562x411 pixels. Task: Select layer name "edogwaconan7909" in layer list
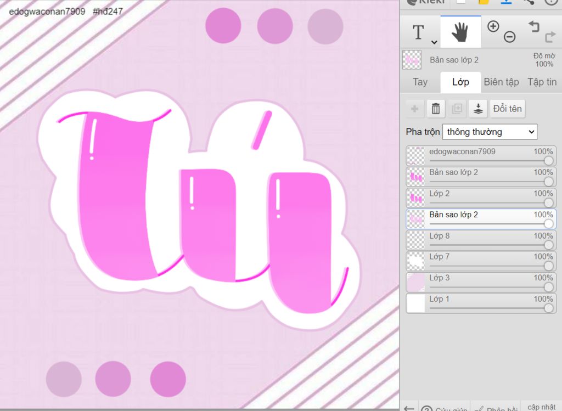pos(462,151)
